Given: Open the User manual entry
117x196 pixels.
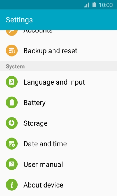Looking at the screenshot, I should coord(58,164).
